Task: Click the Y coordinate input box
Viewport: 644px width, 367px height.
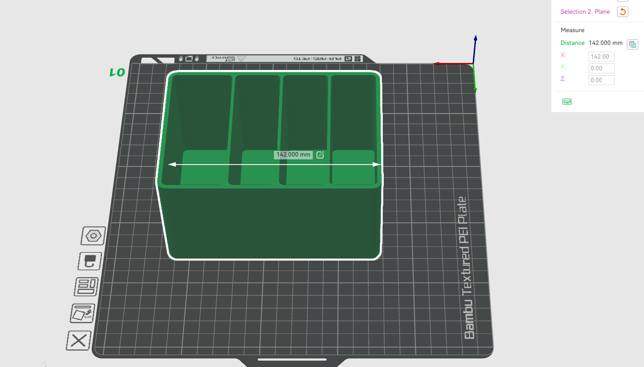Action: (x=601, y=68)
